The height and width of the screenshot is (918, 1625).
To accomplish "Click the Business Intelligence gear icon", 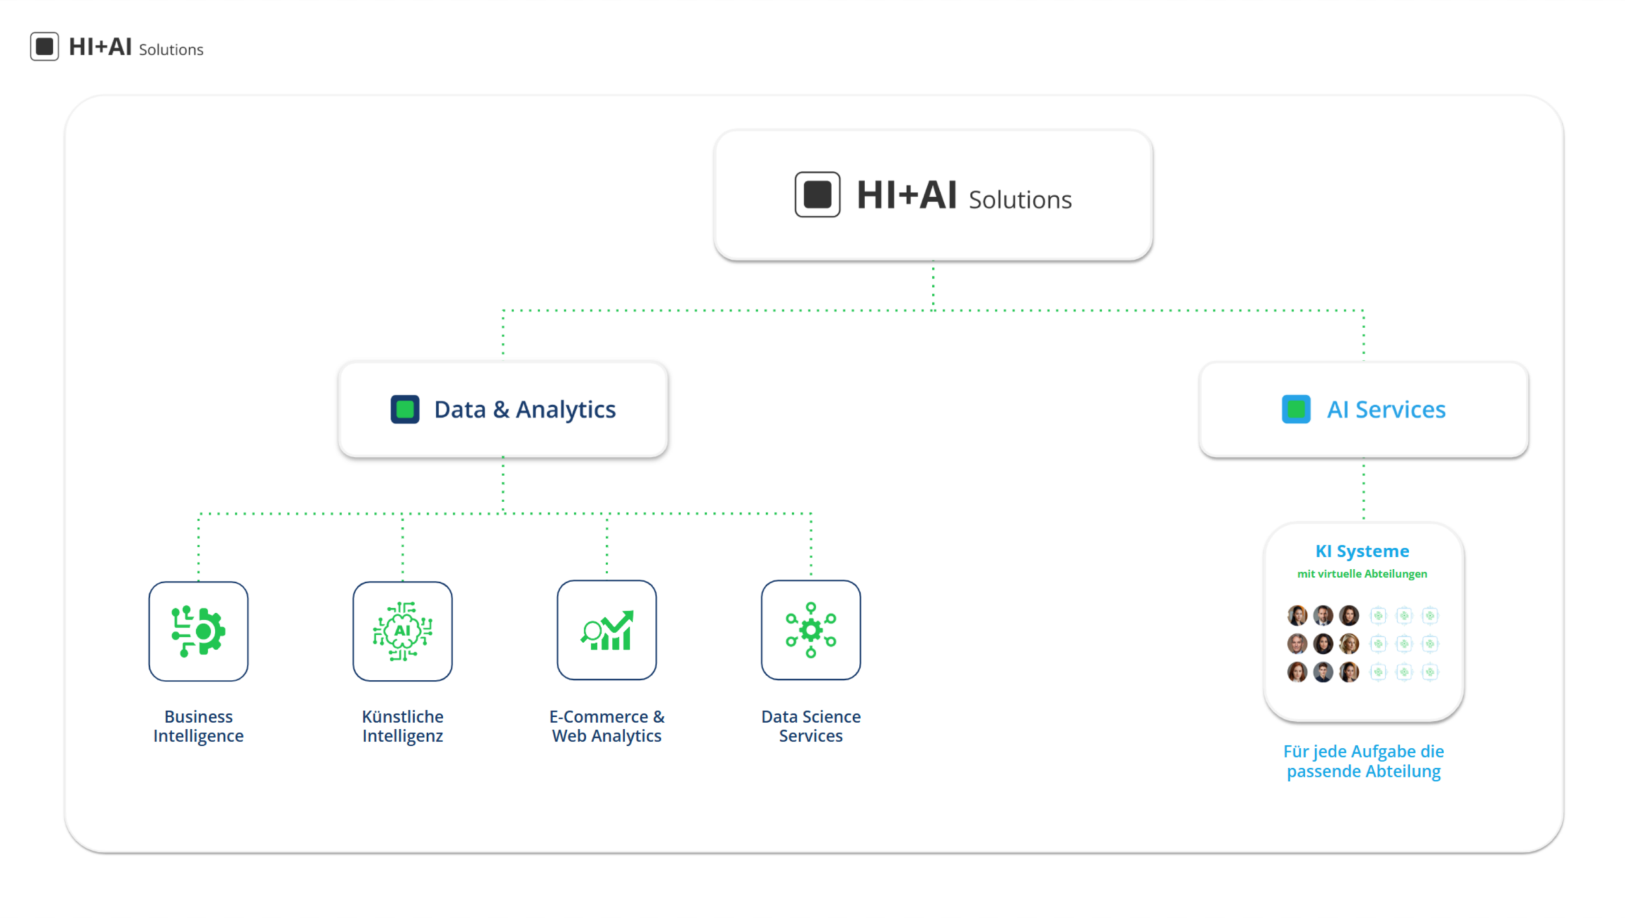I will tap(198, 631).
